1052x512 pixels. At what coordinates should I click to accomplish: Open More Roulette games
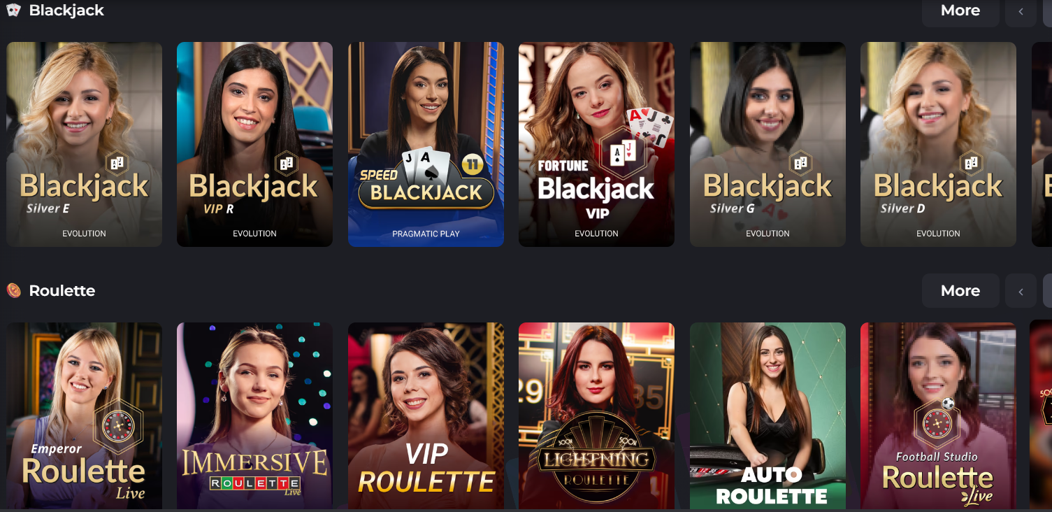(x=960, y=291)
